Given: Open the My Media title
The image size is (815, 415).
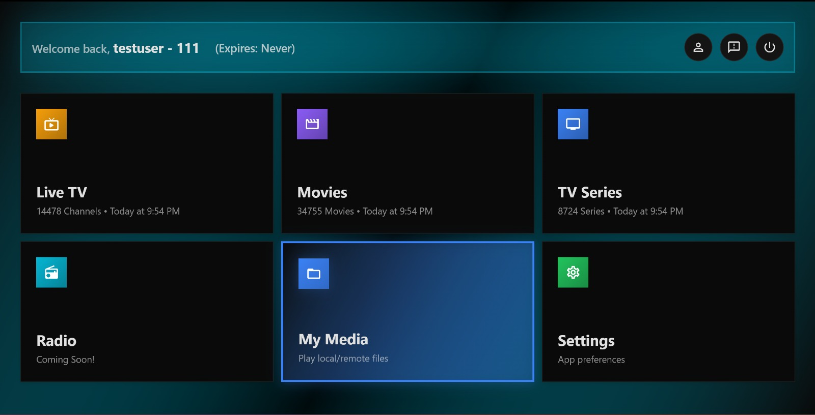Looking at the screenshot, I should coord(333,339).
